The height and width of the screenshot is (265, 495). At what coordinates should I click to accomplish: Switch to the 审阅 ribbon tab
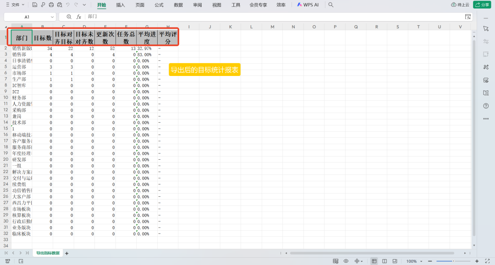click(x=198, y=5)
